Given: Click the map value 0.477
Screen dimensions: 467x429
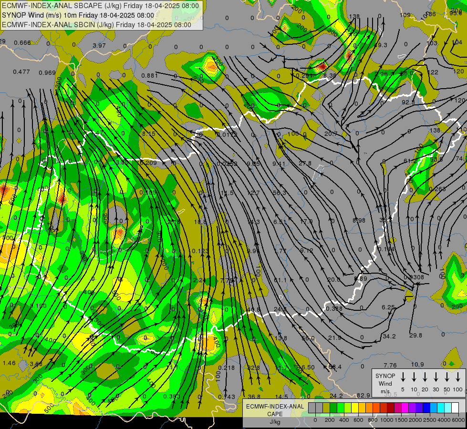Looking at the screenshot, I should click(x=21, y=72).
